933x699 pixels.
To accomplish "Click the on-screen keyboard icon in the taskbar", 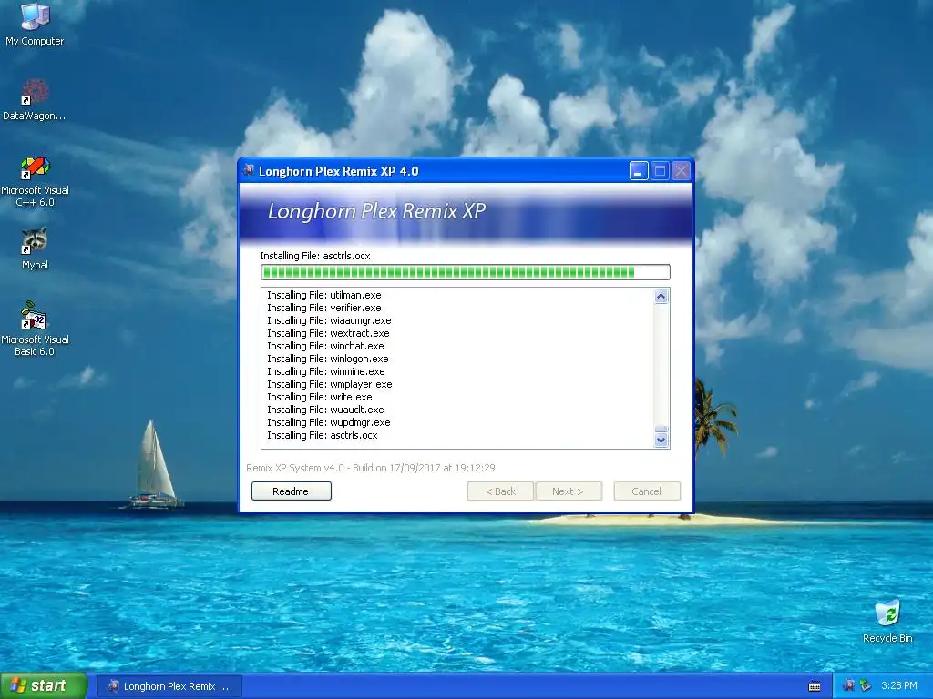I will pyautogui.click(x=815, y=686).
